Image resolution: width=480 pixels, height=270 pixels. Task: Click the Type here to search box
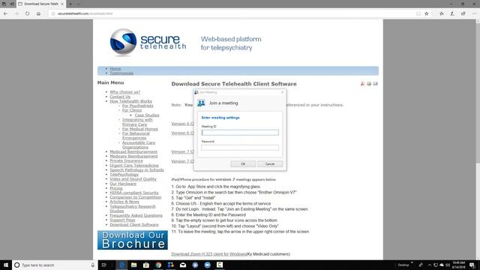pos(55,265)
